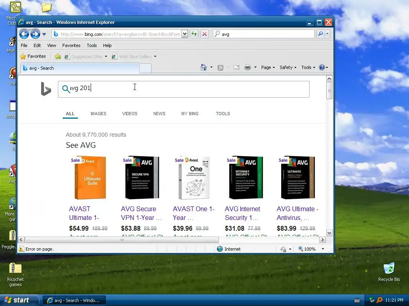
Task: Click the Error on page warning icon
Action: coord(21,249)
